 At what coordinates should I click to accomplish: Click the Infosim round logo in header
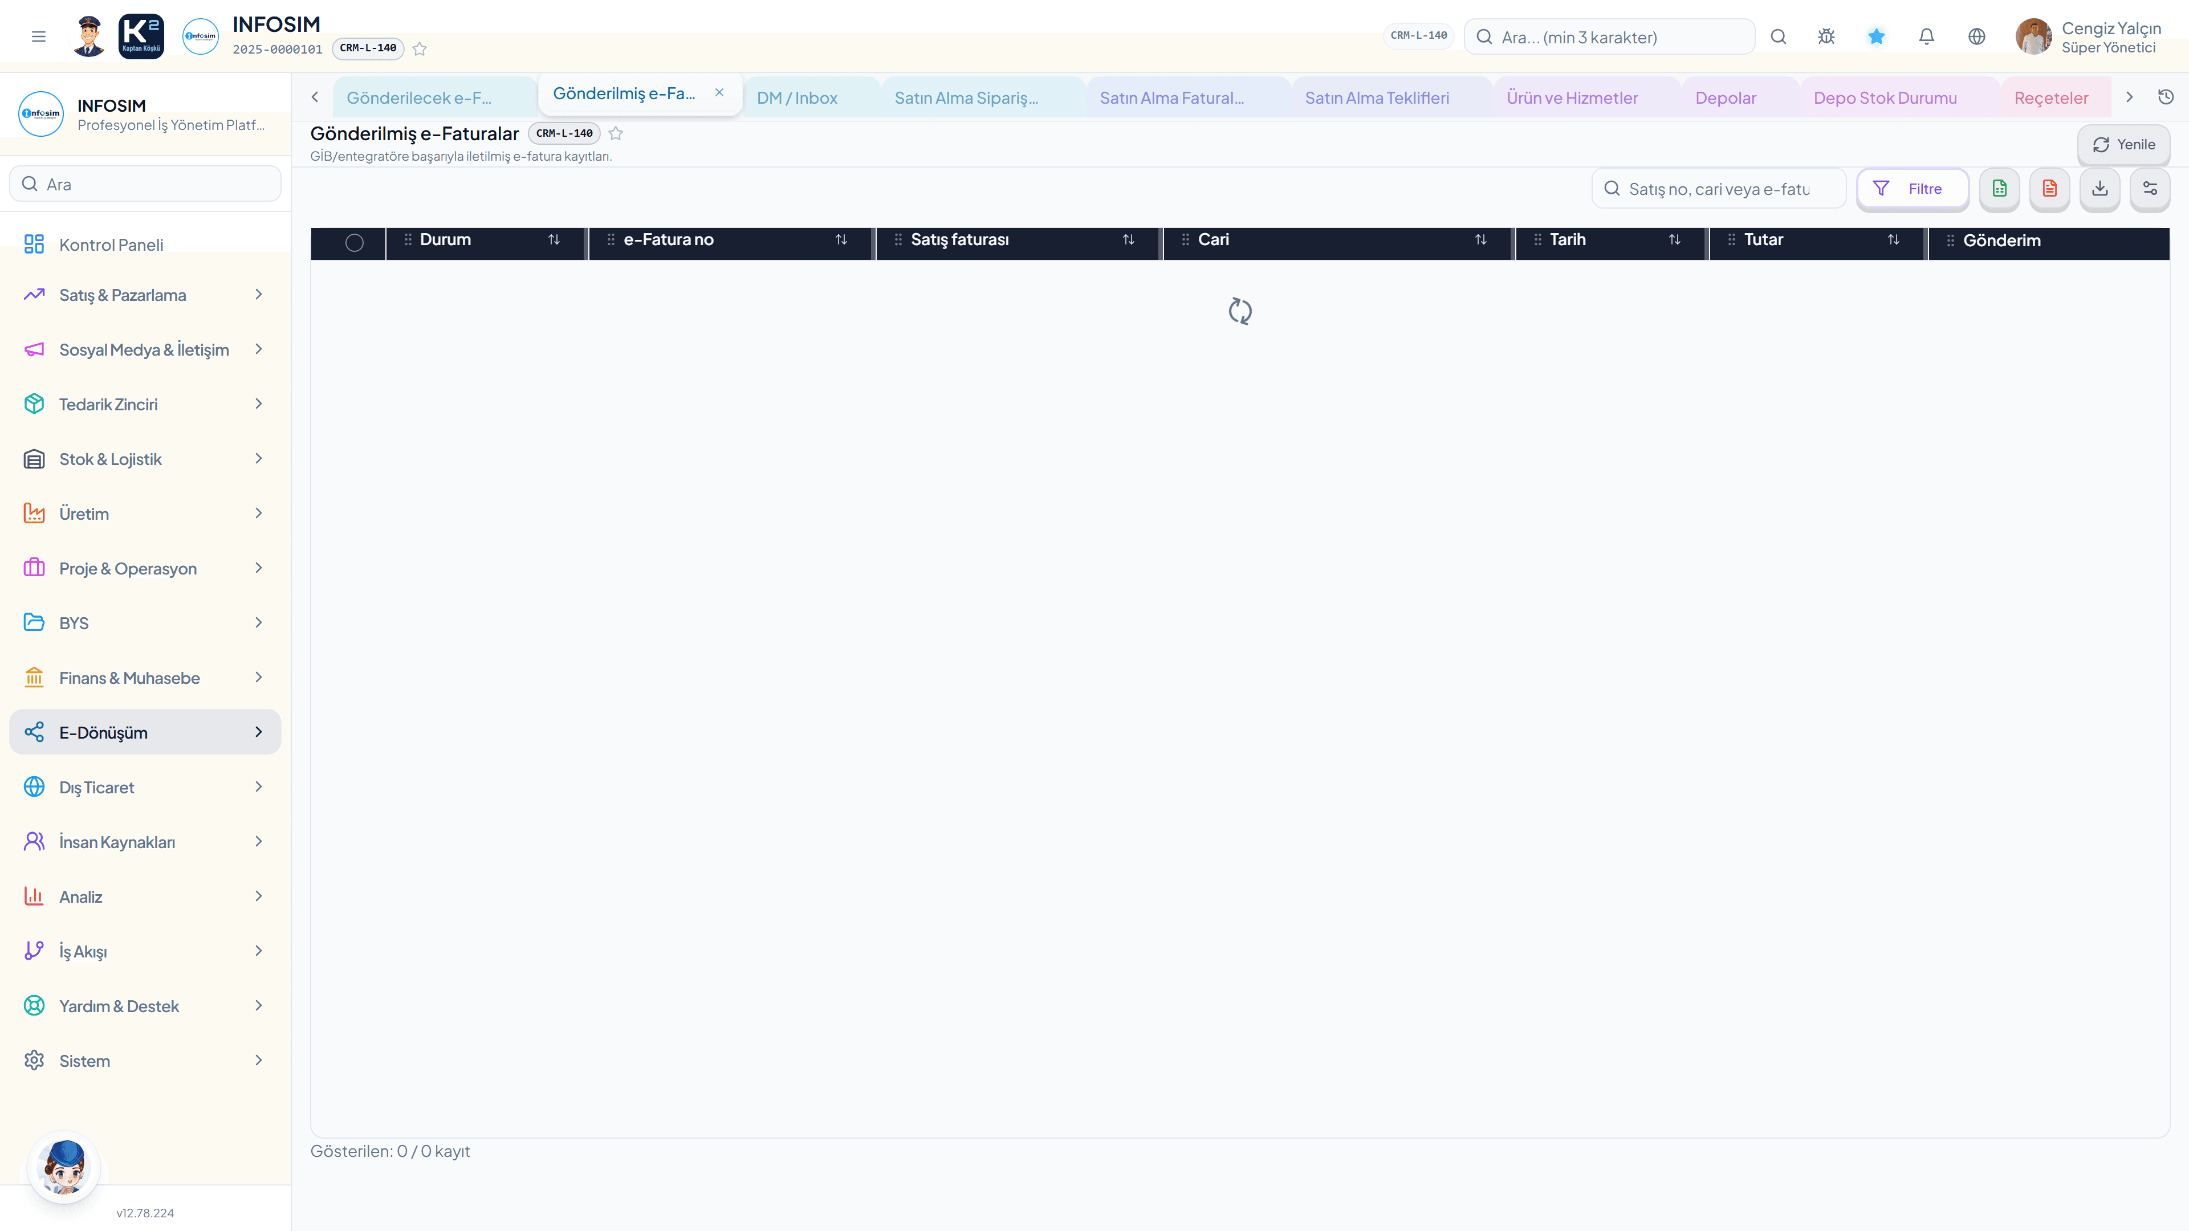(x=201, y=36)
